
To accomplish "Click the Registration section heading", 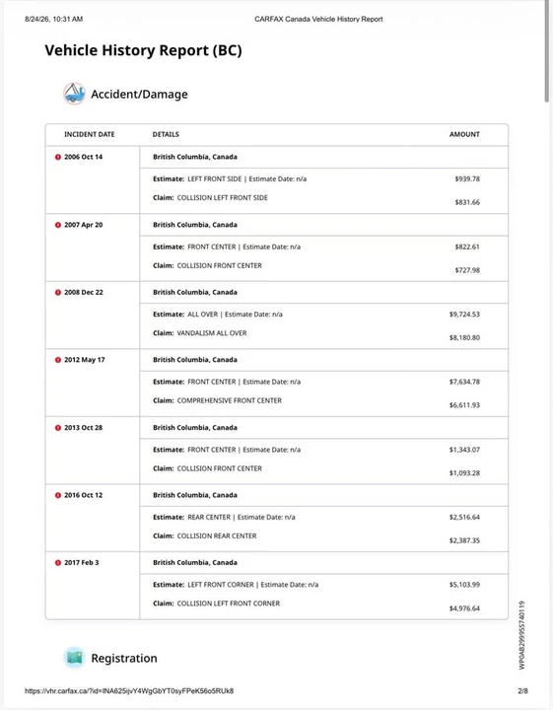I will coord(124,658).
